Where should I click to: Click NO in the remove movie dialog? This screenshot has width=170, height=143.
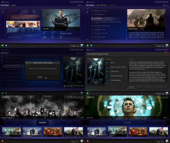point(46,78)
